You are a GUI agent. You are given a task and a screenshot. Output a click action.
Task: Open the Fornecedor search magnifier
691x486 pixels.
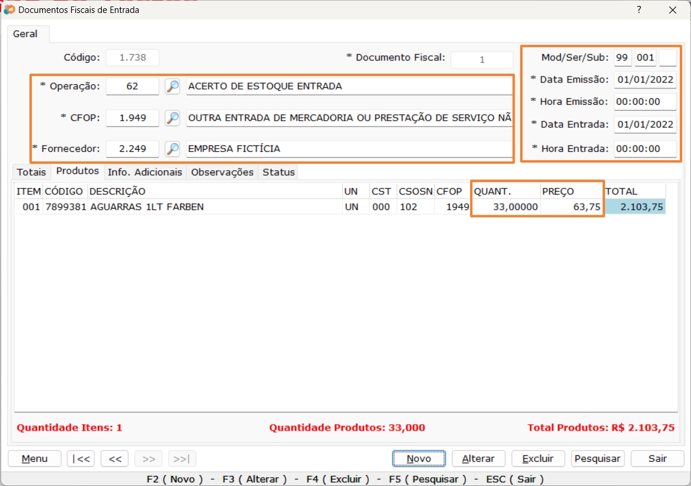point(172,149)
